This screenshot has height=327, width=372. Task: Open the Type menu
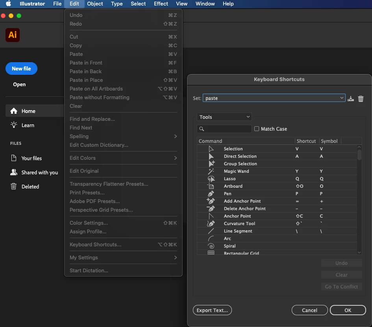pyautogui.click(x=117, y=4)
